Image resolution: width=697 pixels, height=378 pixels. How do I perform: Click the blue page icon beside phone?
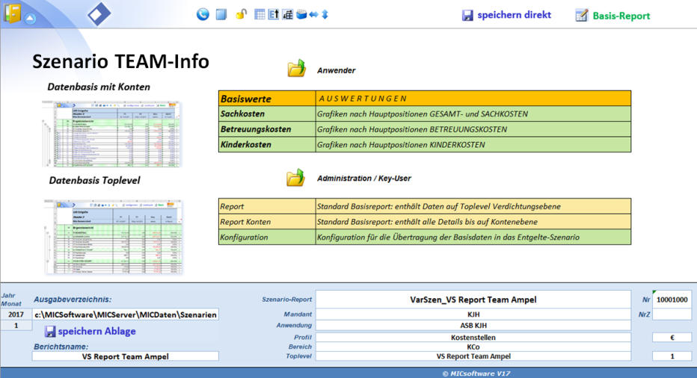coord(221,14)
